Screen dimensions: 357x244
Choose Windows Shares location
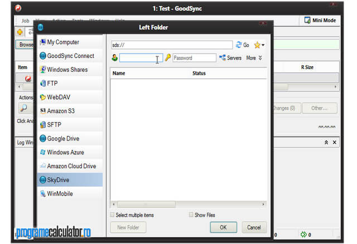70,70
